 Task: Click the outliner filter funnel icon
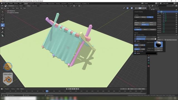tap(173, 6)
